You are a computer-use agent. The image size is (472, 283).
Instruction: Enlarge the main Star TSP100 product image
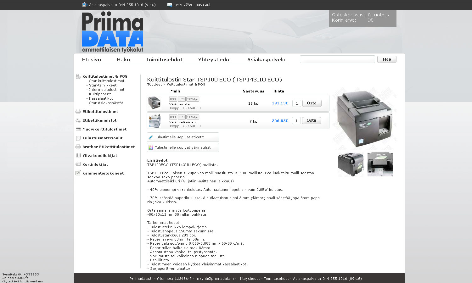pyautogui.click(x=364, y=119)
